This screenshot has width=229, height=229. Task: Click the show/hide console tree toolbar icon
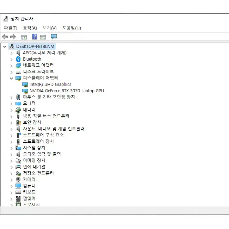coord(24,37)
